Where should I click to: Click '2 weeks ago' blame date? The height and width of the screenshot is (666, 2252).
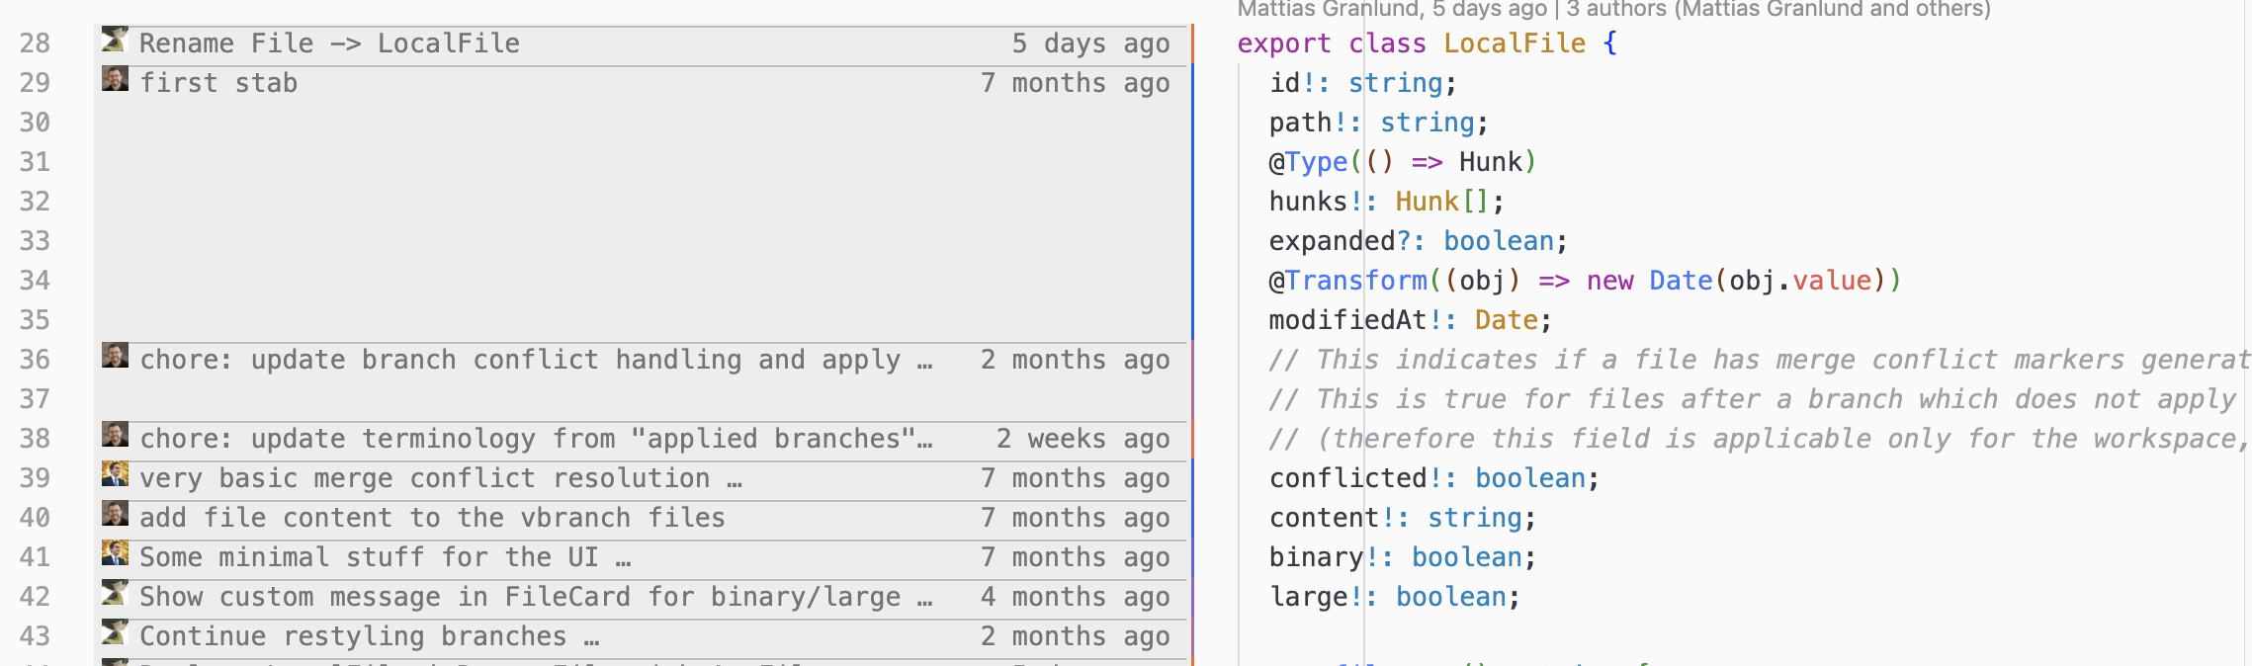(x=1083, y=439)
